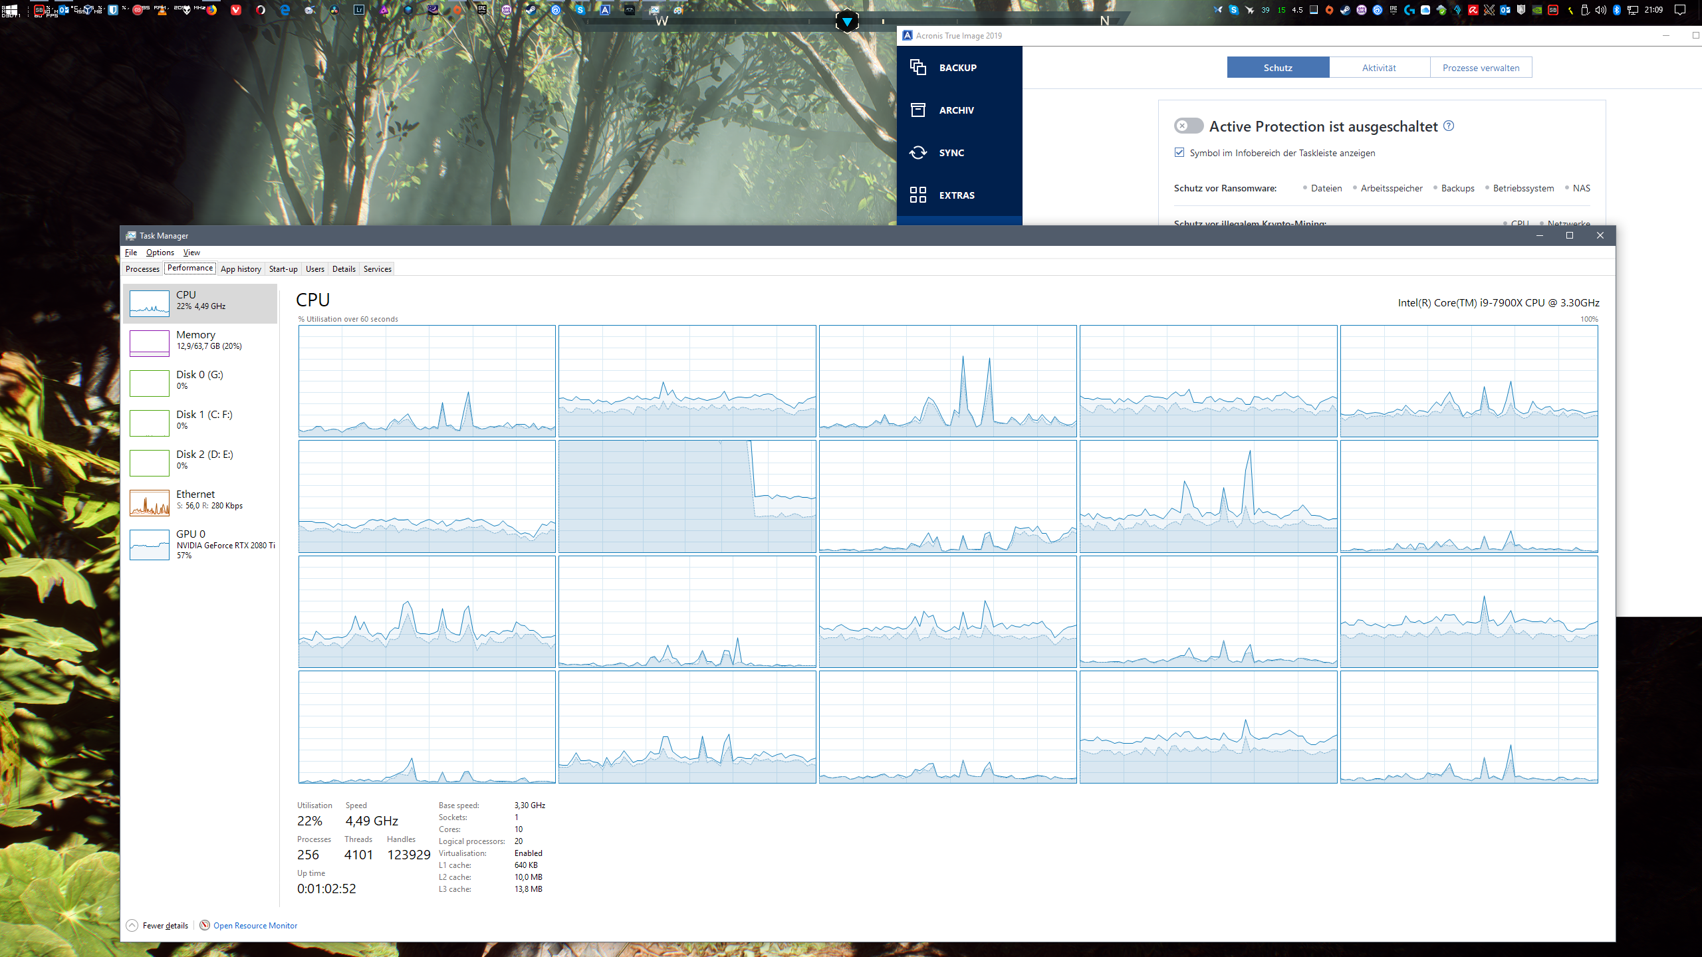Open the Options menu in Task Manager
The width and height of the screenshot is (1702, 957).
(160, 253)
